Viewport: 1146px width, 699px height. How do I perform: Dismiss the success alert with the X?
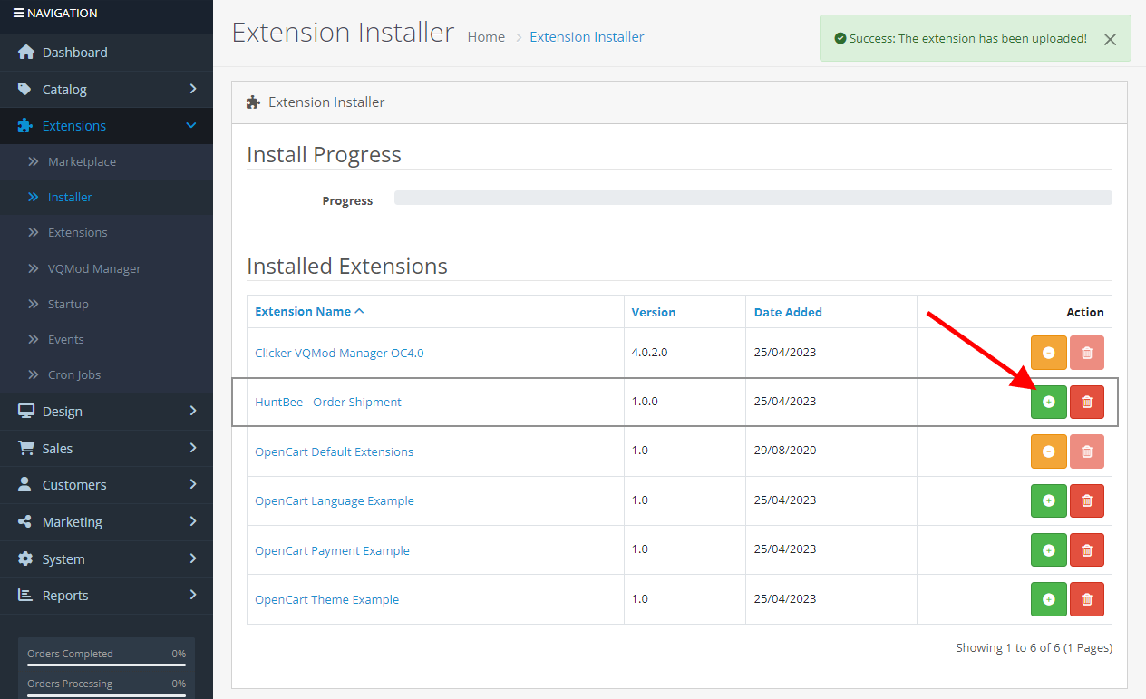1110,39
